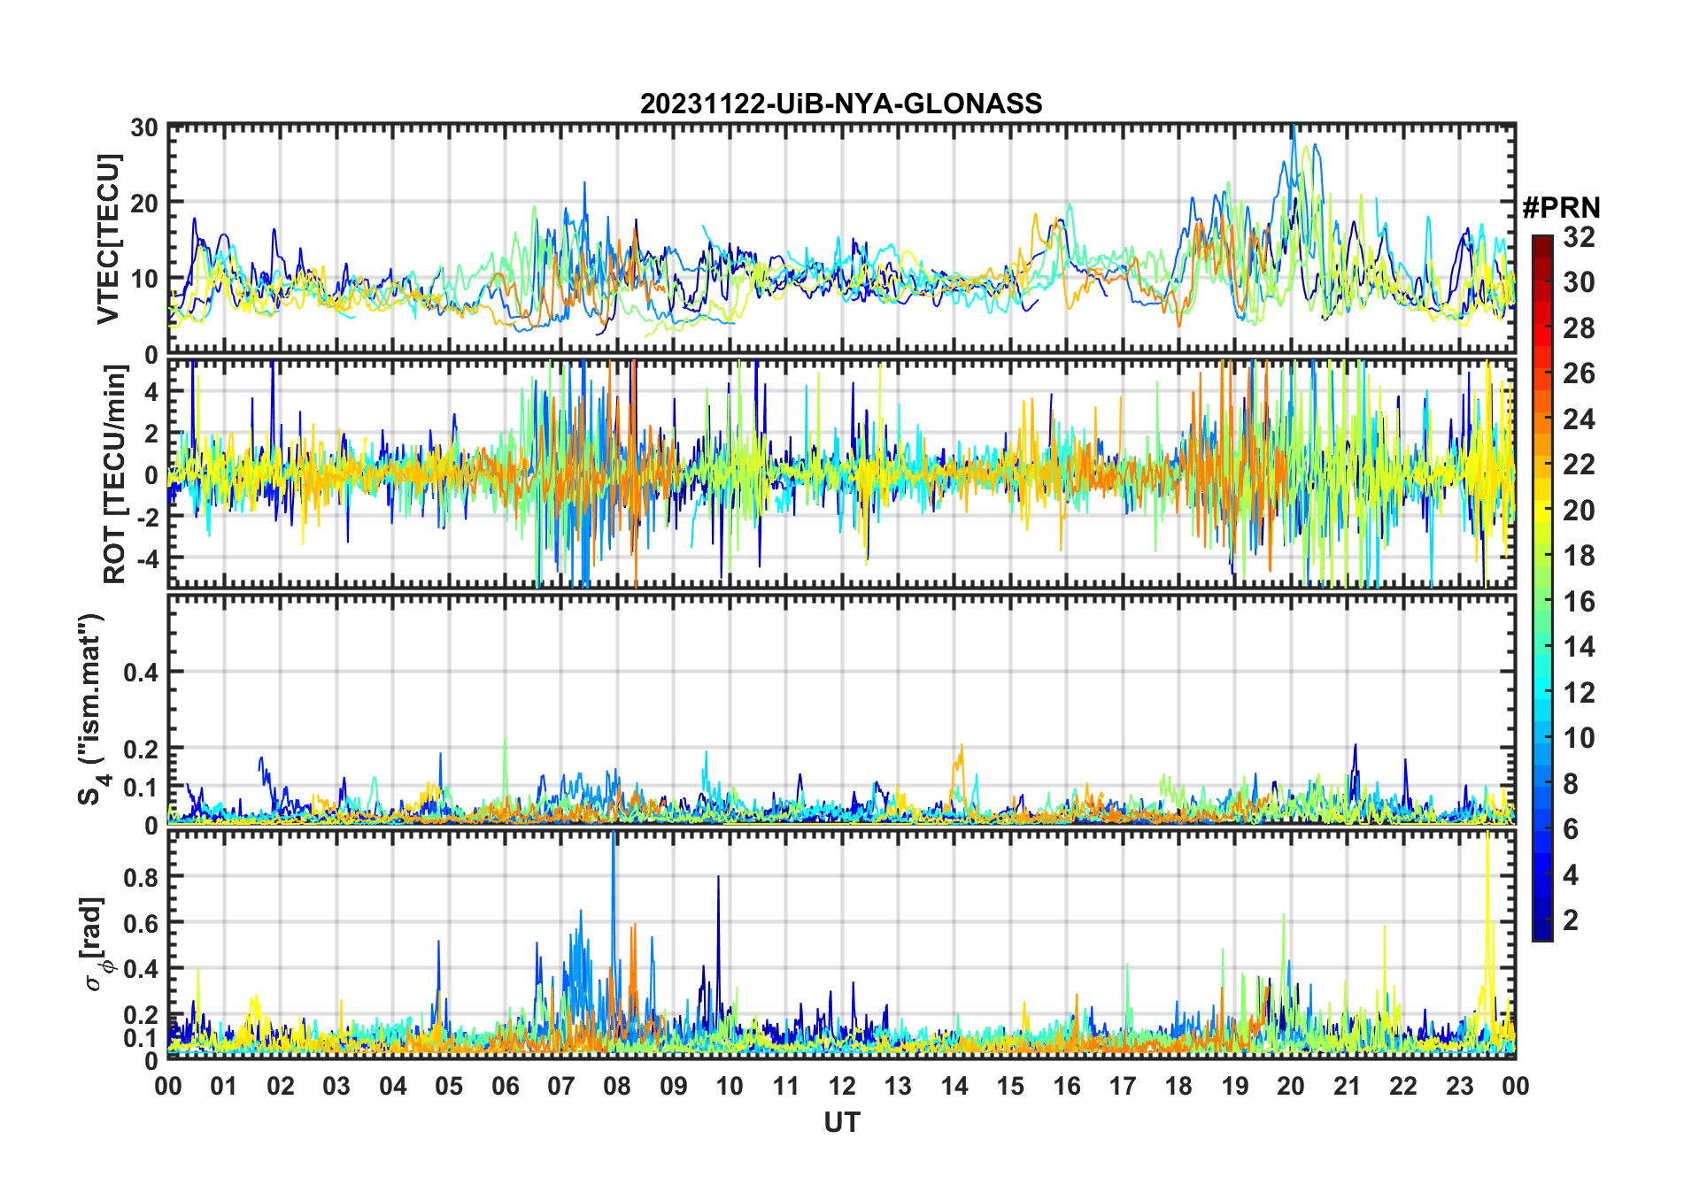Click x-axis tick label 12

[842, 1086]
